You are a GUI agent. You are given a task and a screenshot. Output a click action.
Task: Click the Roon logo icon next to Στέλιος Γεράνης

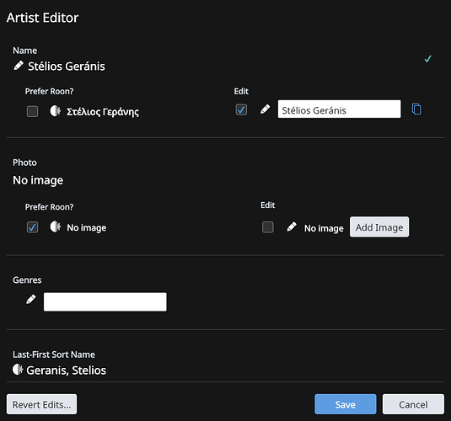pyautogui.click(x=56, y=110)
